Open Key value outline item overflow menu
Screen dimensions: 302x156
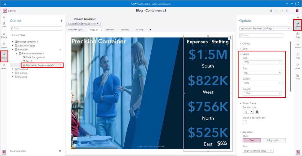click(60, 65)
